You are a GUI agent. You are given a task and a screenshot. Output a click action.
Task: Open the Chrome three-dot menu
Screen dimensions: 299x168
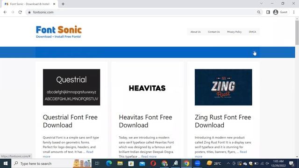point(294,12)
